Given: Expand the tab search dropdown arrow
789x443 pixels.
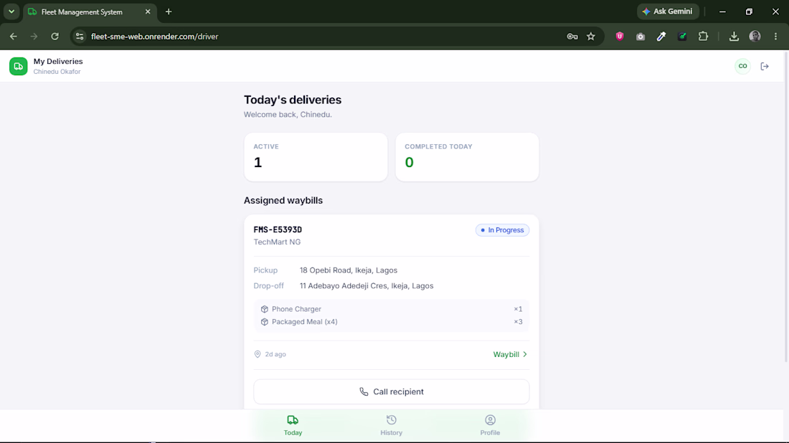Looking at the screenshot, I should [x=11, y=11].
